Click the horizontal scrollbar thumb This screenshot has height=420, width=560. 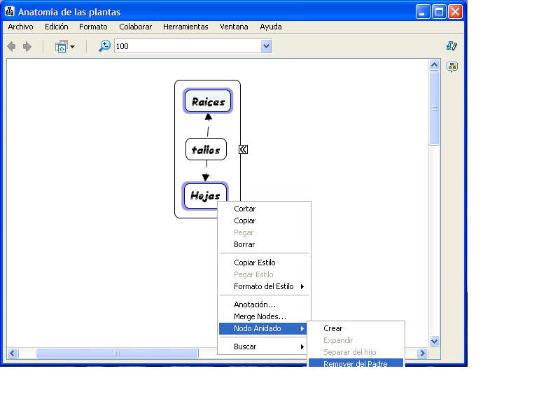[117, 353]
